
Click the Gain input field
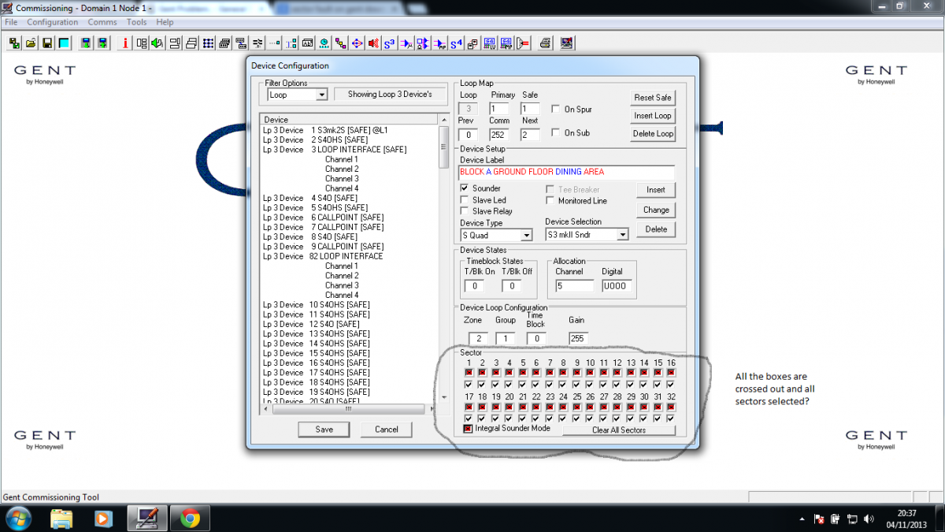[579, 338]
